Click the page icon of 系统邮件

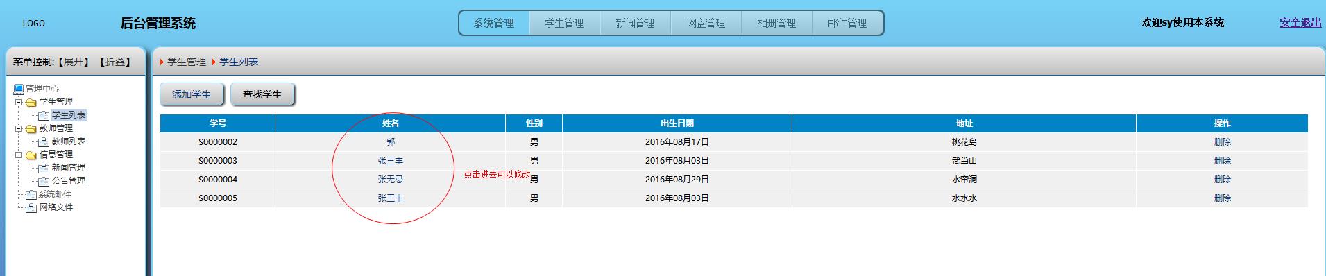point(31,194)
